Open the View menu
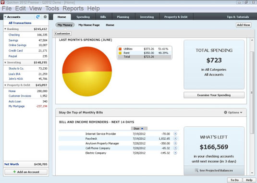 36,8
